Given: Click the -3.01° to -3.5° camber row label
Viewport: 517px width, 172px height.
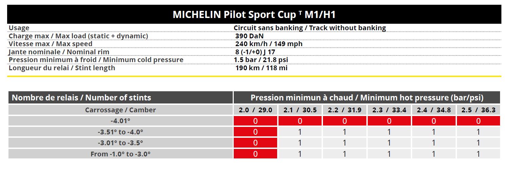Looking at the screenshot, I should click(x=120, y=143).
